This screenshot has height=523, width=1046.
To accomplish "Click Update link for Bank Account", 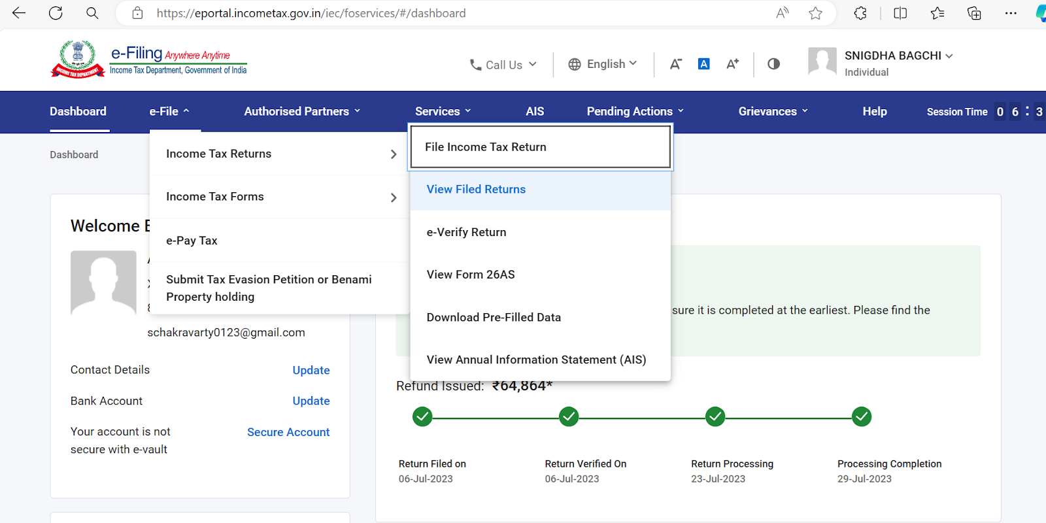I will tap(311, 401).
